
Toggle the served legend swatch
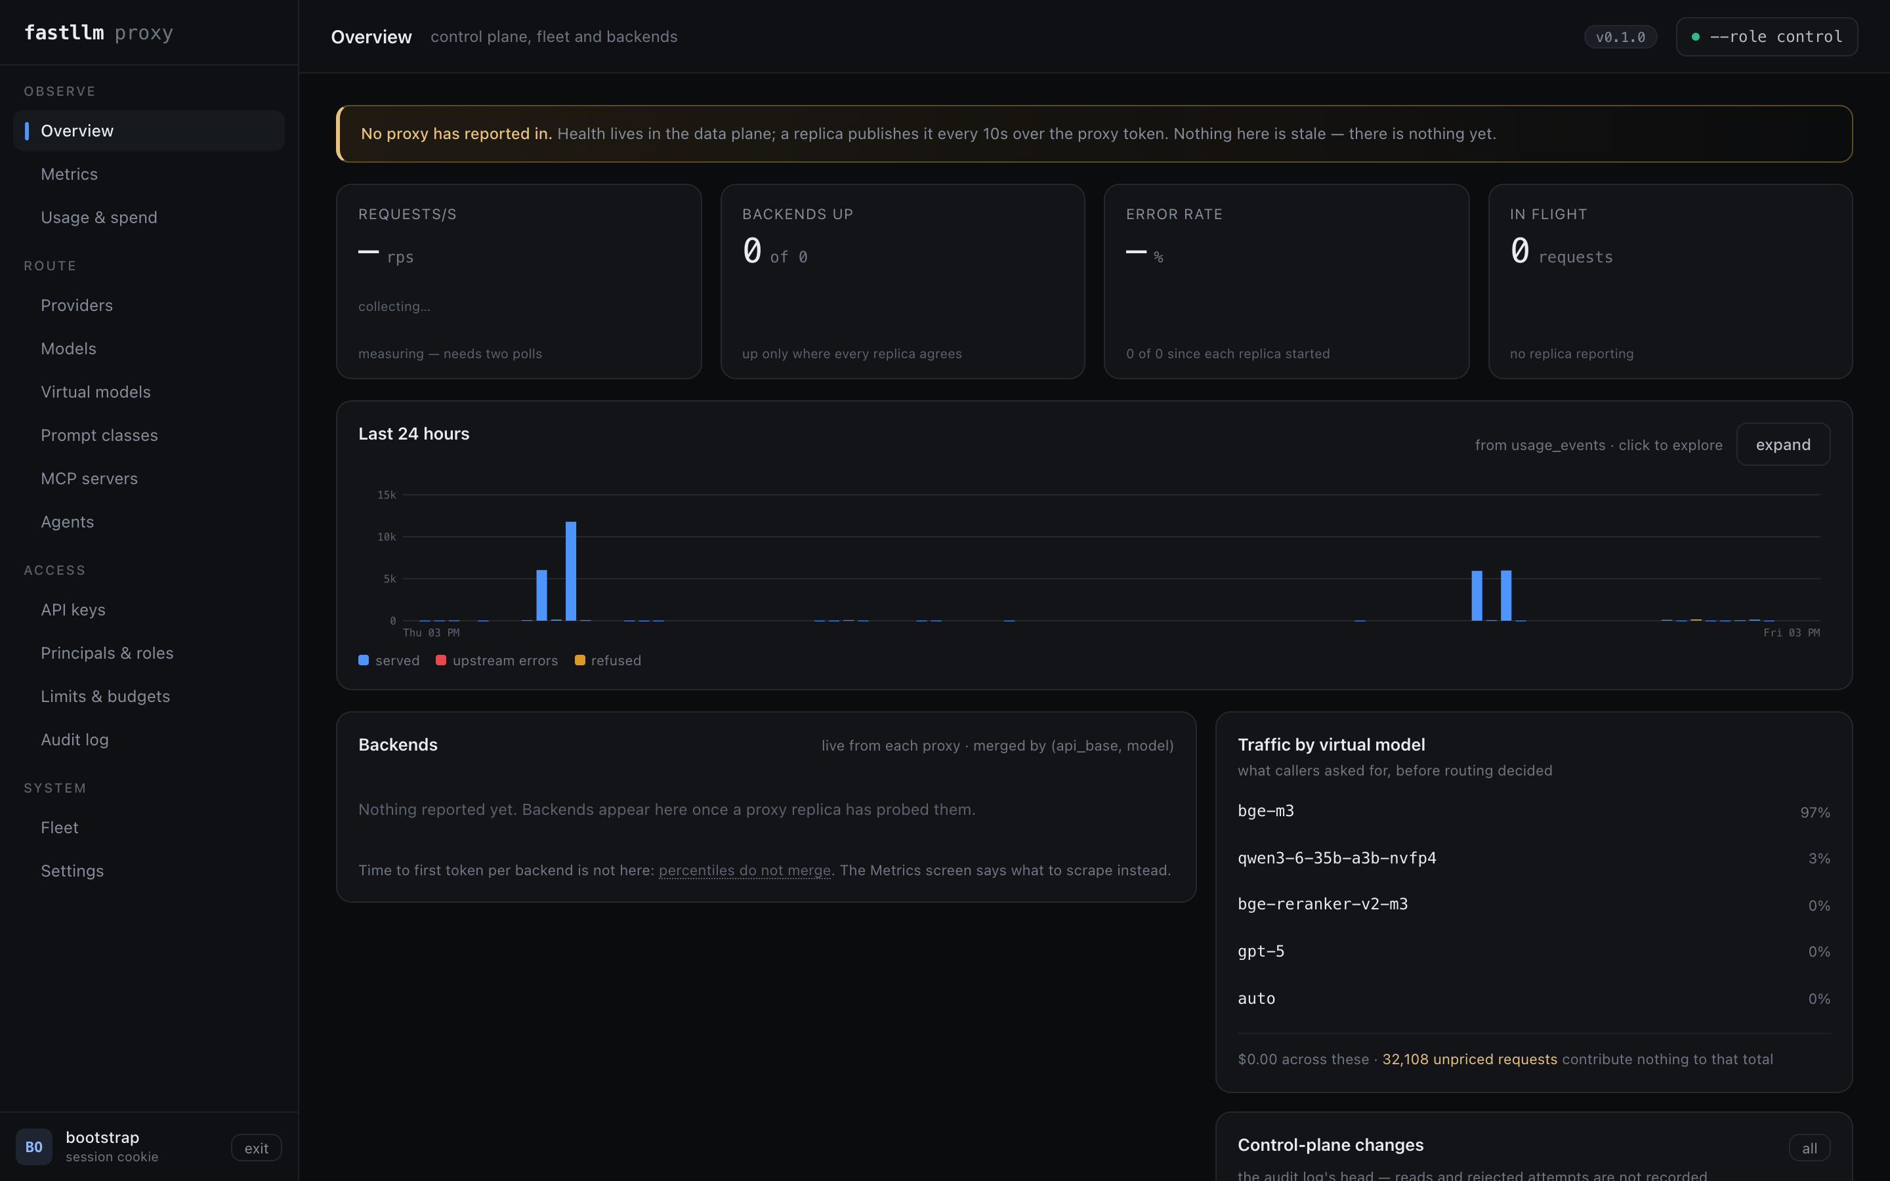click(363, 660)
